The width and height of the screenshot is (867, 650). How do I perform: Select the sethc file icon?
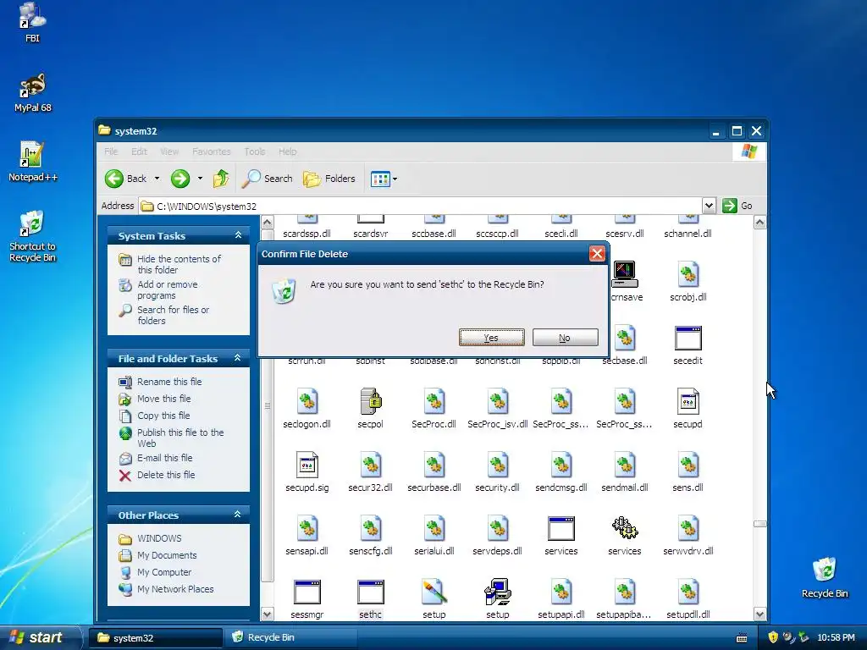371,592
